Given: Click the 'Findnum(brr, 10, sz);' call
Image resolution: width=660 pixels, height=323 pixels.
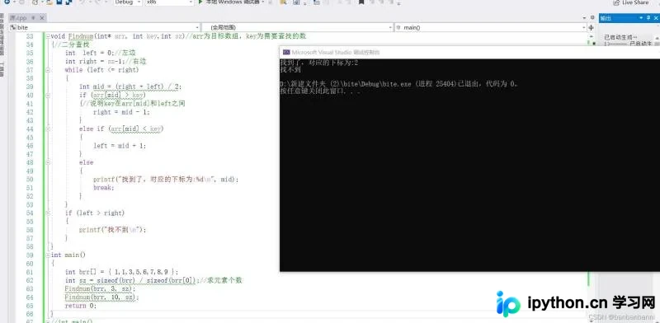Looking at the screenshot, I should click(101, 297).
